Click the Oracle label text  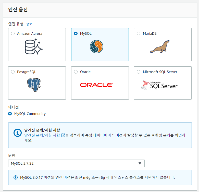coord(85,72)
